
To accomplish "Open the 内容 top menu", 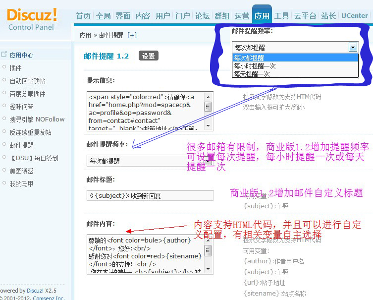I will coord(143,16).
